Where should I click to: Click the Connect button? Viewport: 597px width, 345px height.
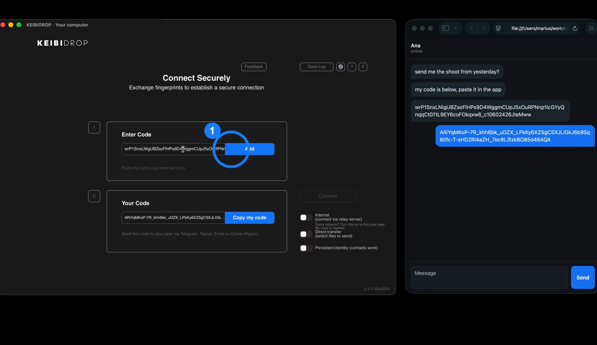pos(328,196)
